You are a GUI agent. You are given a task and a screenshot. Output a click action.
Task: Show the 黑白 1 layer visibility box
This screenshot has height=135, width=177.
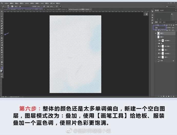tap(156, 50)
